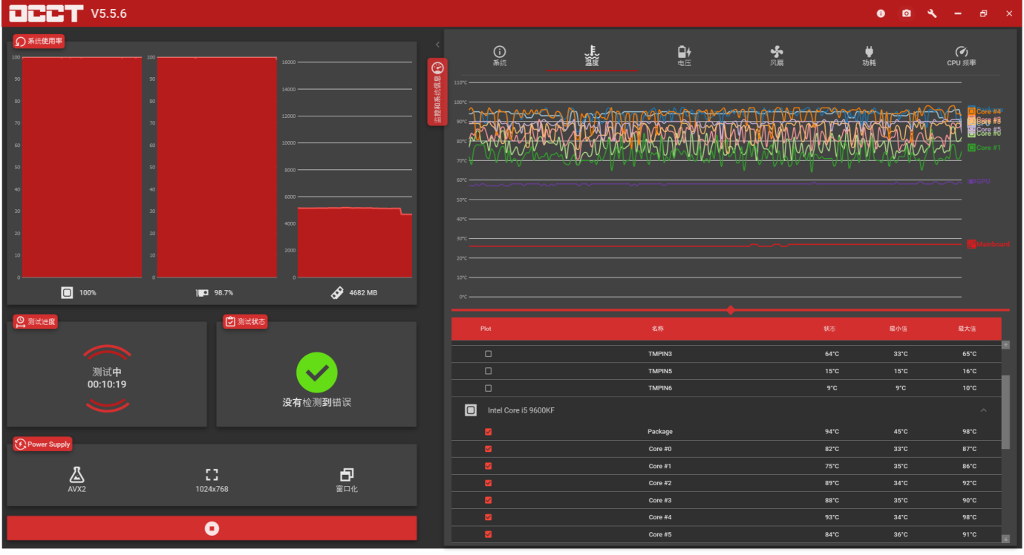Image resolution: width=1024 pixels, height=555 pixels.
Task: Click the elapsed time 00:10:19
Action: click(x=107, y=384)
